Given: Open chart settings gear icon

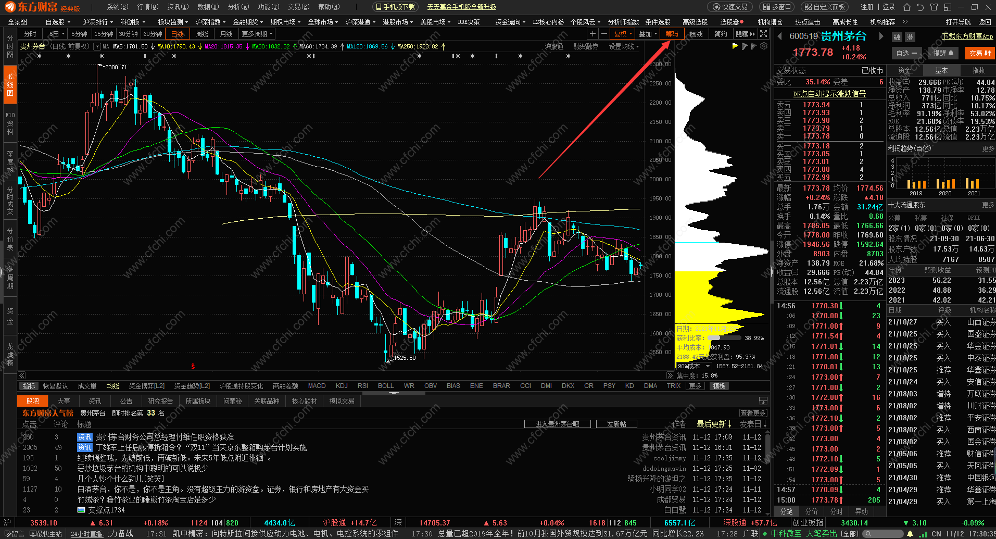Looking at the screenshot, I should [x=764, y=46].
